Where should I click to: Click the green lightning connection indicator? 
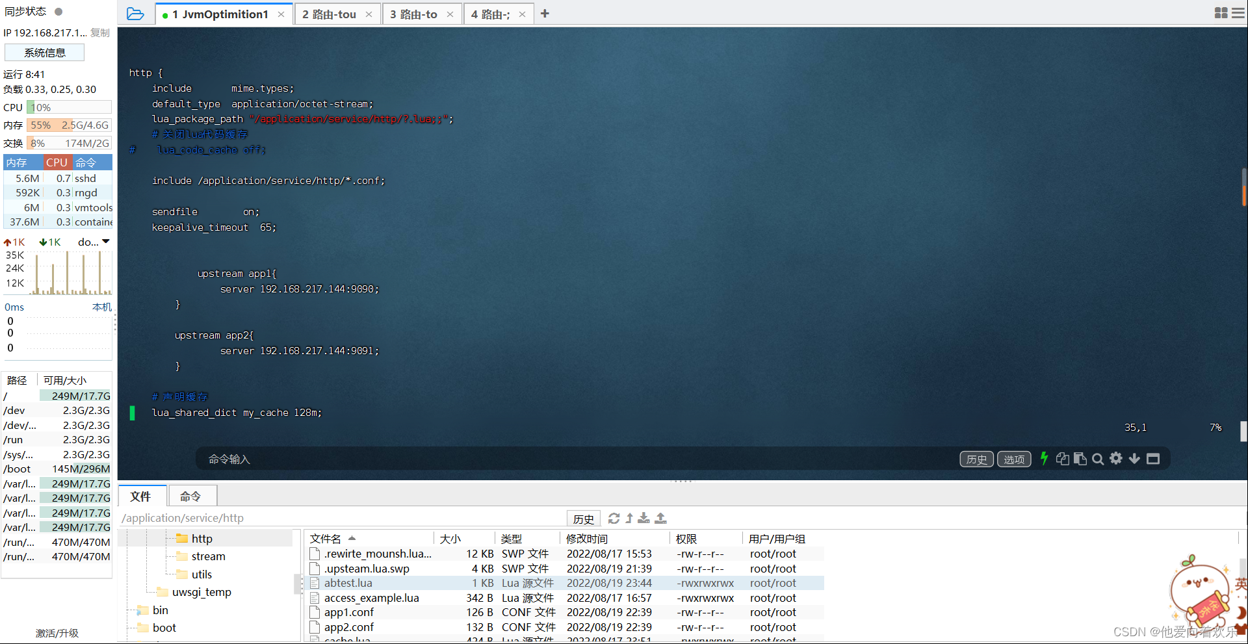[x=1044, y=459]
